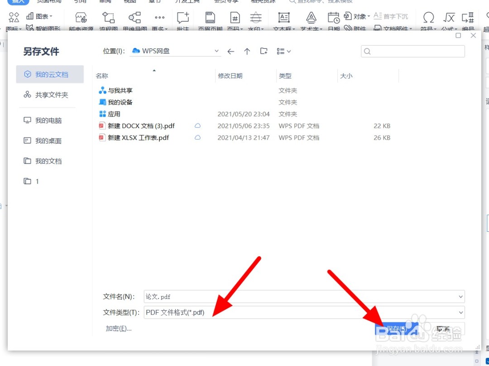
Task: Open the 文件类型 dropdown showing PDF 文件格式
Action: tap(304, 313)
